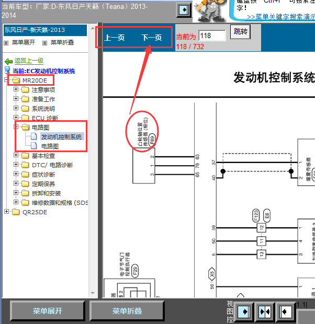Viewport: 315px width, 324px height.
Task: Click the 118 / 732 page counter text
Action: point(190,47)
